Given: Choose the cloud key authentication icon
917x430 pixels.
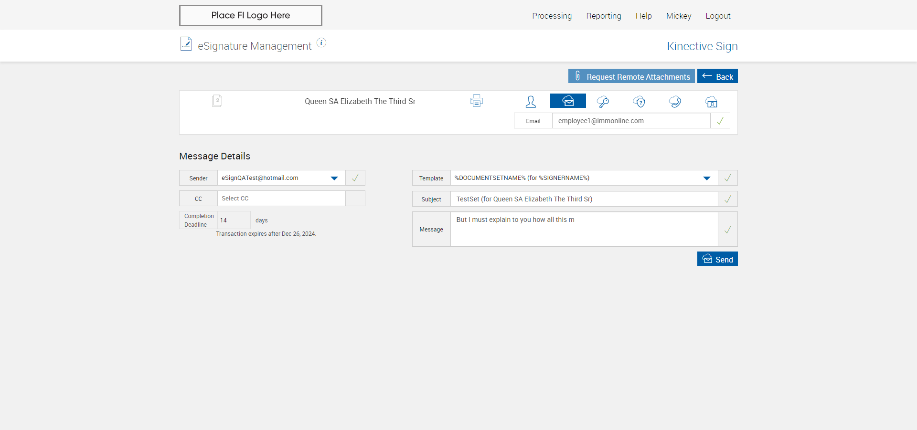Looking at the screenshot, I should [603, 101].
